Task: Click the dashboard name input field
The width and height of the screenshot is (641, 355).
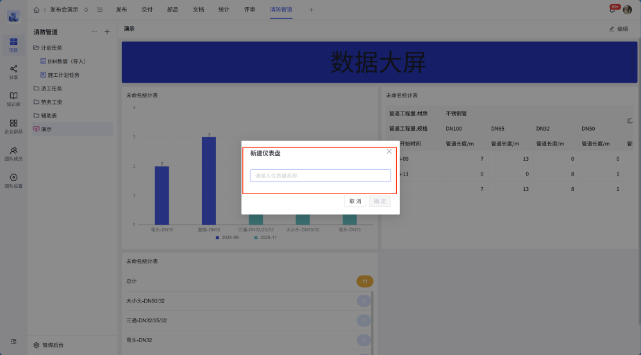Action: 320,176
